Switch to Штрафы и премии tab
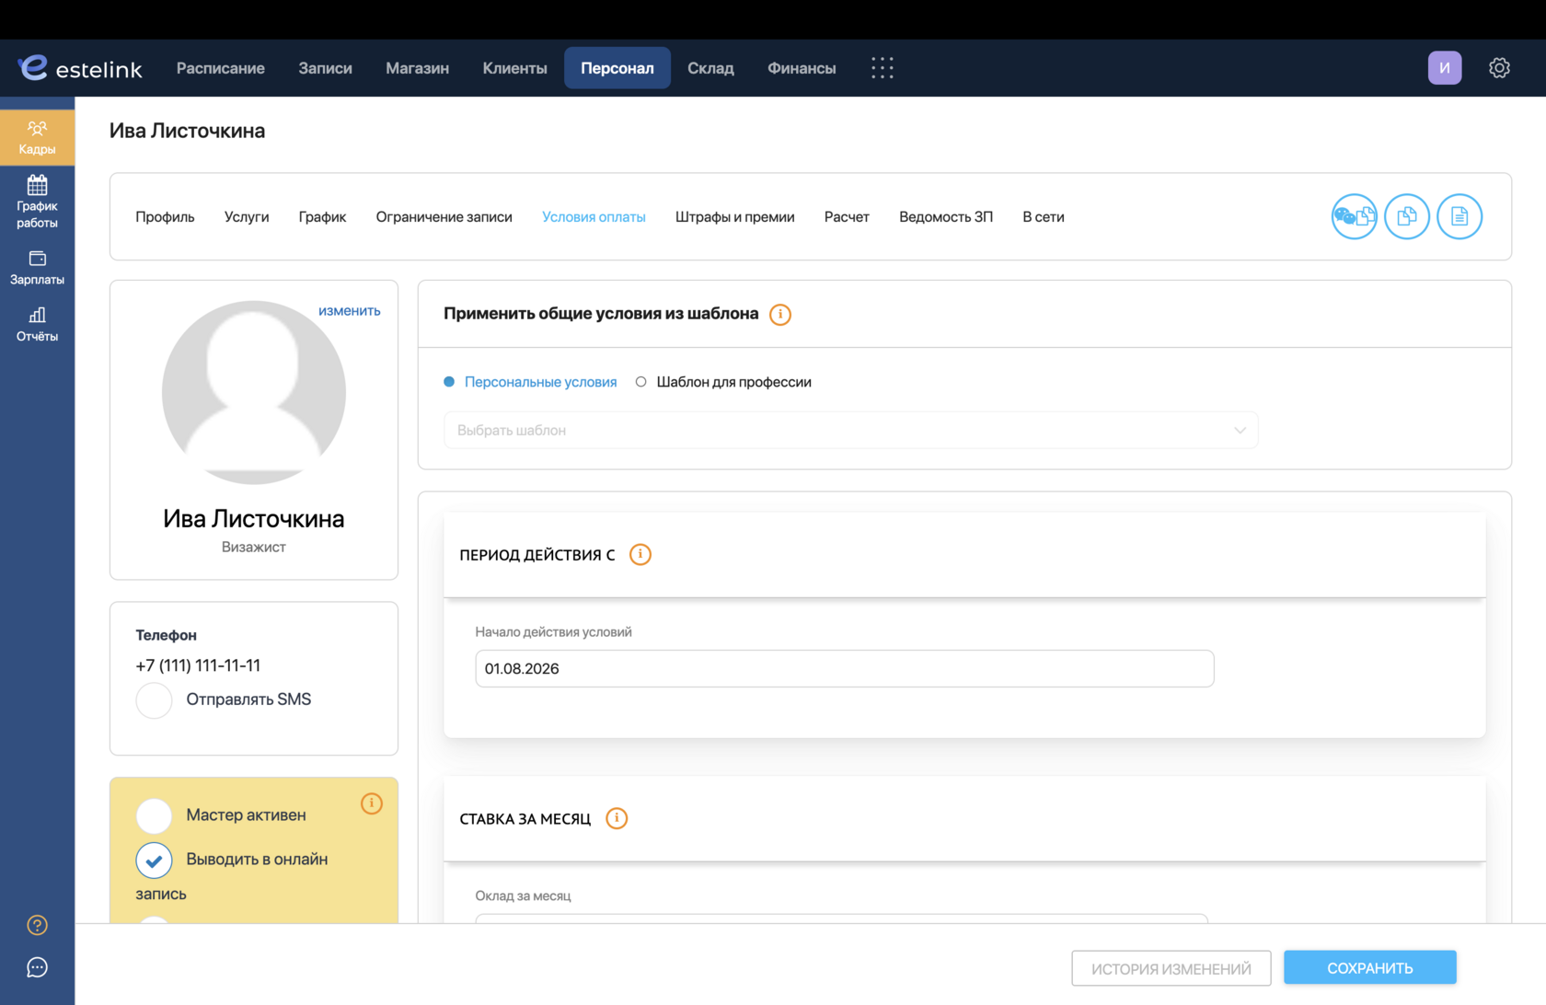1546x1005 pixels. 734,217
